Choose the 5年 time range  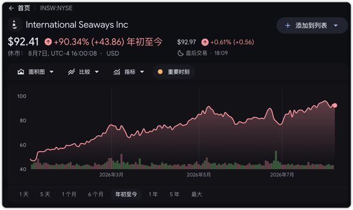tap(174, 194)
